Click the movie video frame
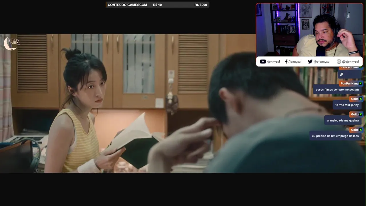Viewport: 366px width, 206px height. (183, 103)
